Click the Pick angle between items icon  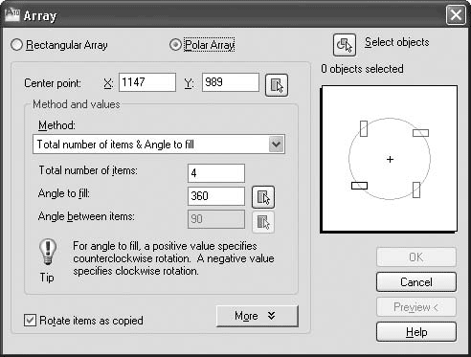click(263, 222)
